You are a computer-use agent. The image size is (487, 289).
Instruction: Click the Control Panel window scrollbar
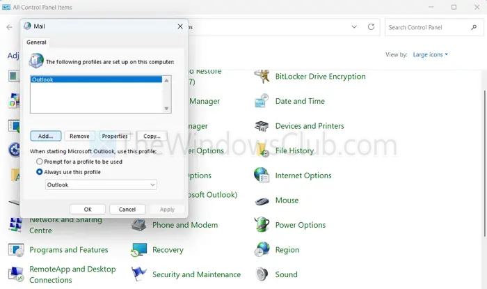[485, 163]
